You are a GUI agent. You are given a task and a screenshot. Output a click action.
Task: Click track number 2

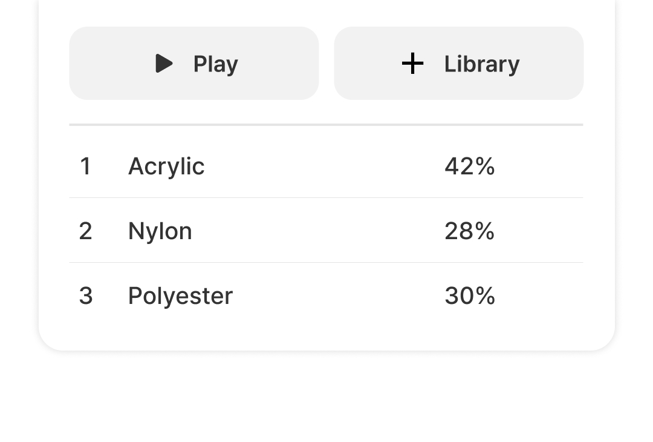coord(85,231)
